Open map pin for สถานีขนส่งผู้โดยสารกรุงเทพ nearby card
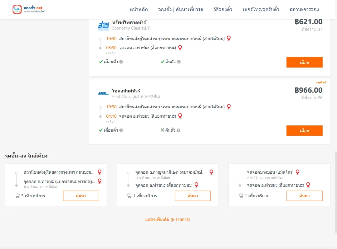Image resolution: width=337 pixels, height=249 pixels. (100, 172)
